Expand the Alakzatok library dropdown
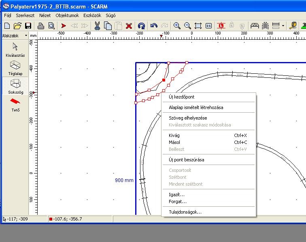This screenshot has height=242, width=306. 26,36
